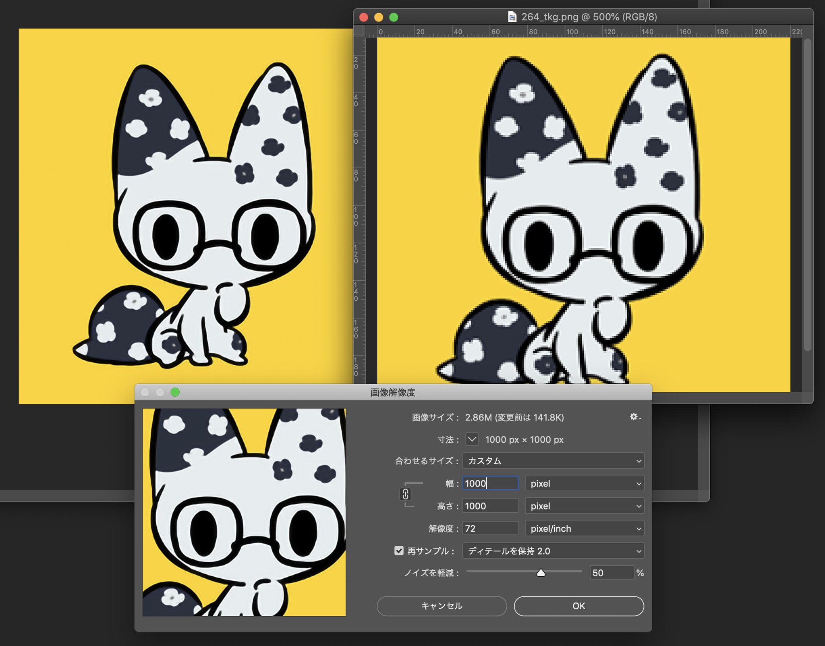Screen dimensions: 825x646
Task: Expand the 寸法 dimensions unit chevron
Action: coord(472,439)
